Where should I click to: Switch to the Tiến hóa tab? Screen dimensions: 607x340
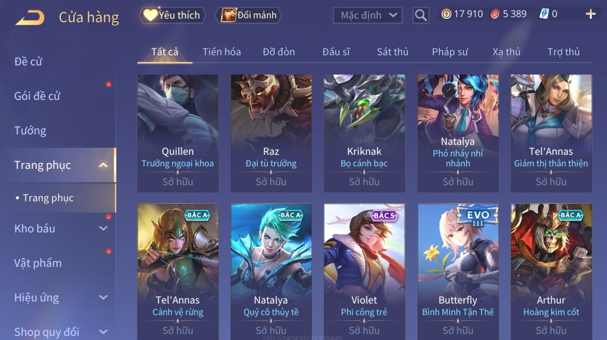221,52
